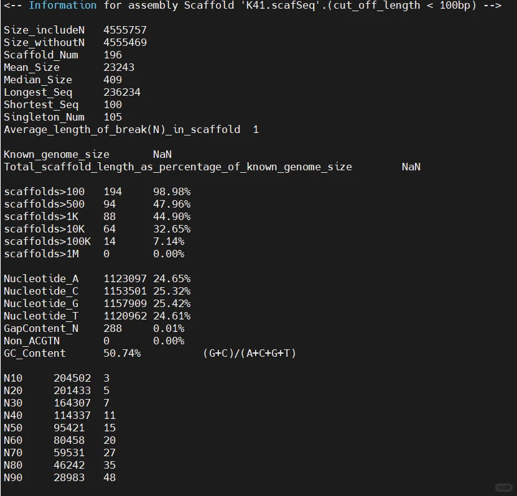This screenshot has height=496, width=517.
Task: Click the N10 value 204502
Action: 72,378
